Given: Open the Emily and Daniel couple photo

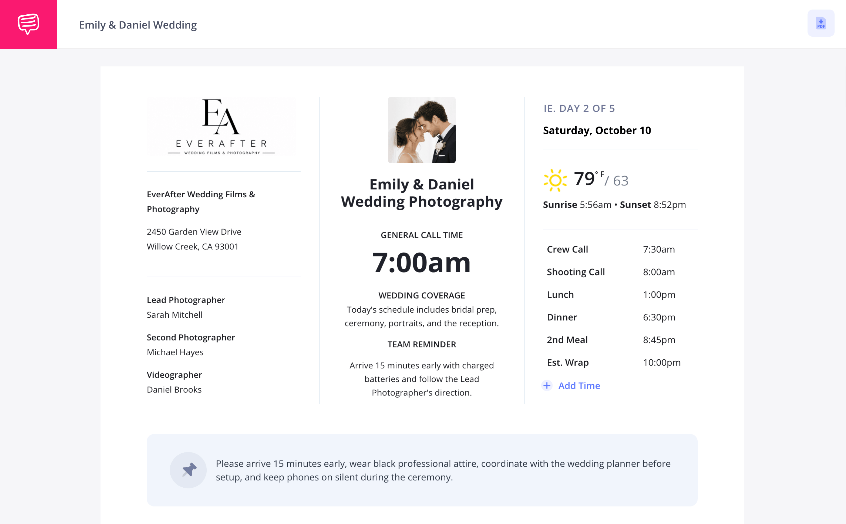Looking at the screenshot, I should (422, 130).
